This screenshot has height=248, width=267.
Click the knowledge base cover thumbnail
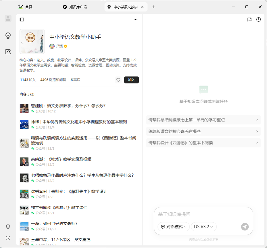pos(32,41)
